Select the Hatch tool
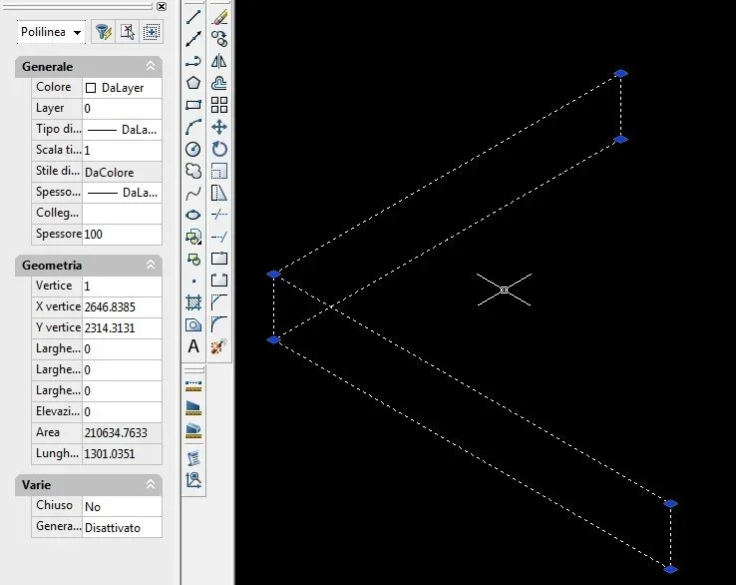Viewport: 736px width, 585px height. pos(193,302)
